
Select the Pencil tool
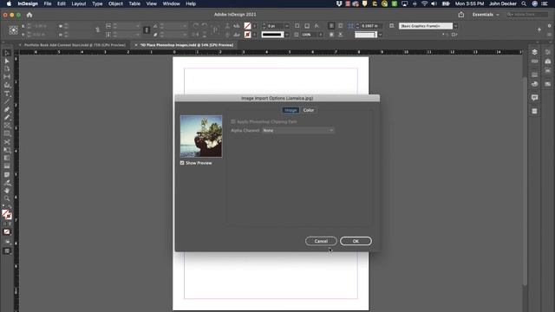pyautogui.click(x=7, y=118)
